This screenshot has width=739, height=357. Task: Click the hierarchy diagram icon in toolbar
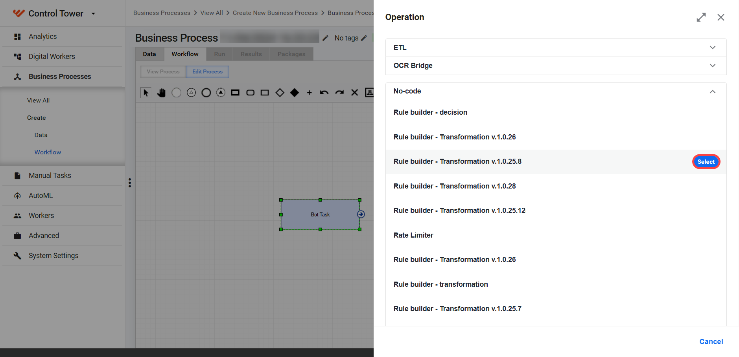(369, 93)
